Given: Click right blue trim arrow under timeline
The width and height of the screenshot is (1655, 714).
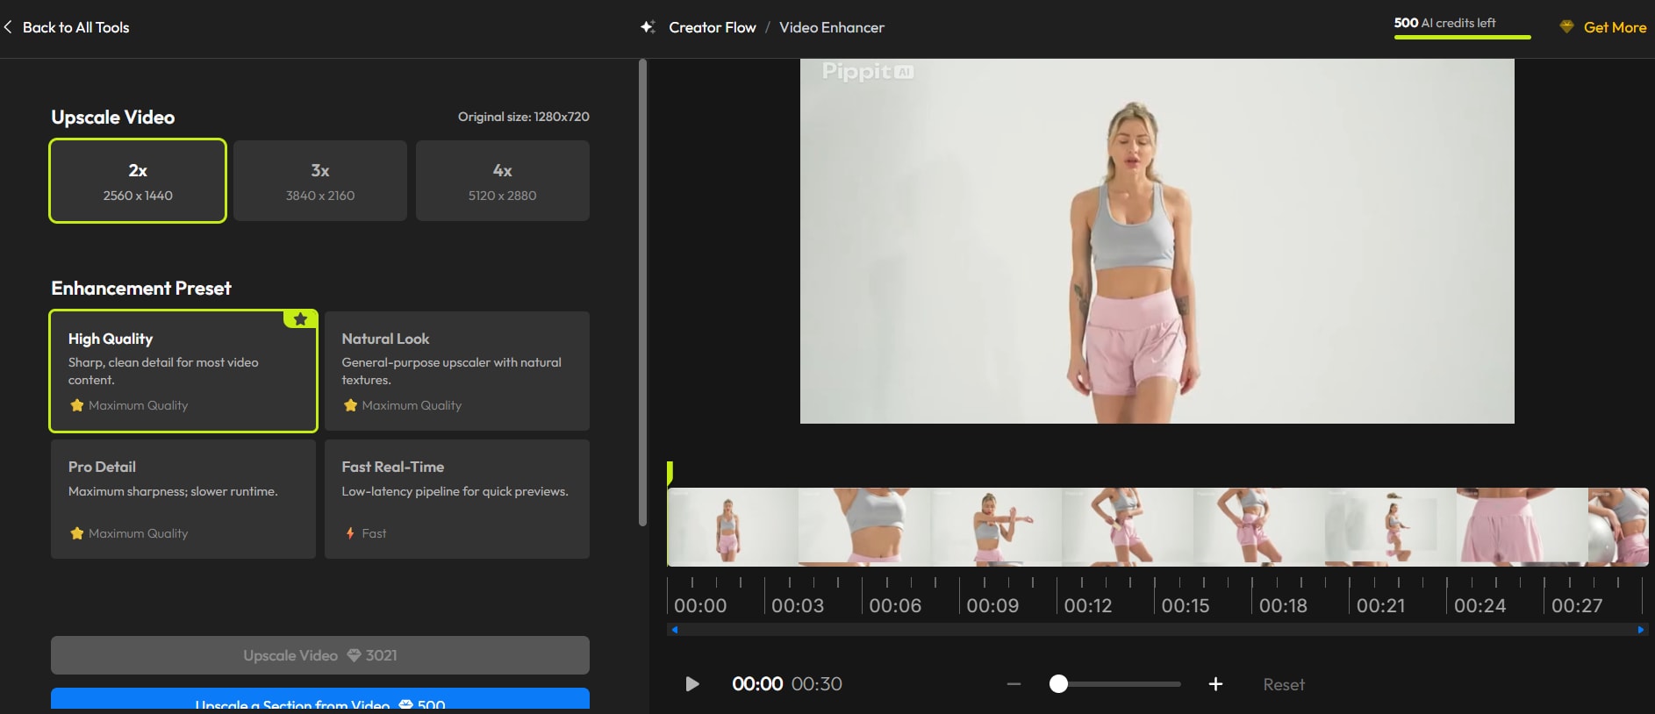Looking at the screenshot, I should click(x=1641, y=630).
